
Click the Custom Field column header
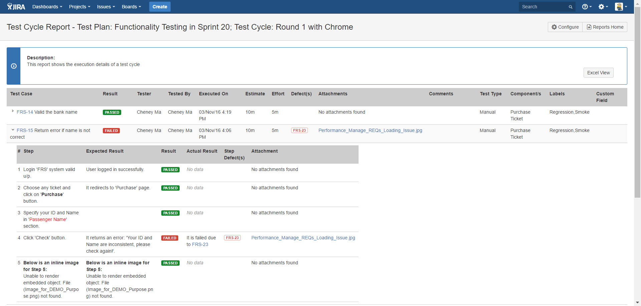(x=605, y=97)
